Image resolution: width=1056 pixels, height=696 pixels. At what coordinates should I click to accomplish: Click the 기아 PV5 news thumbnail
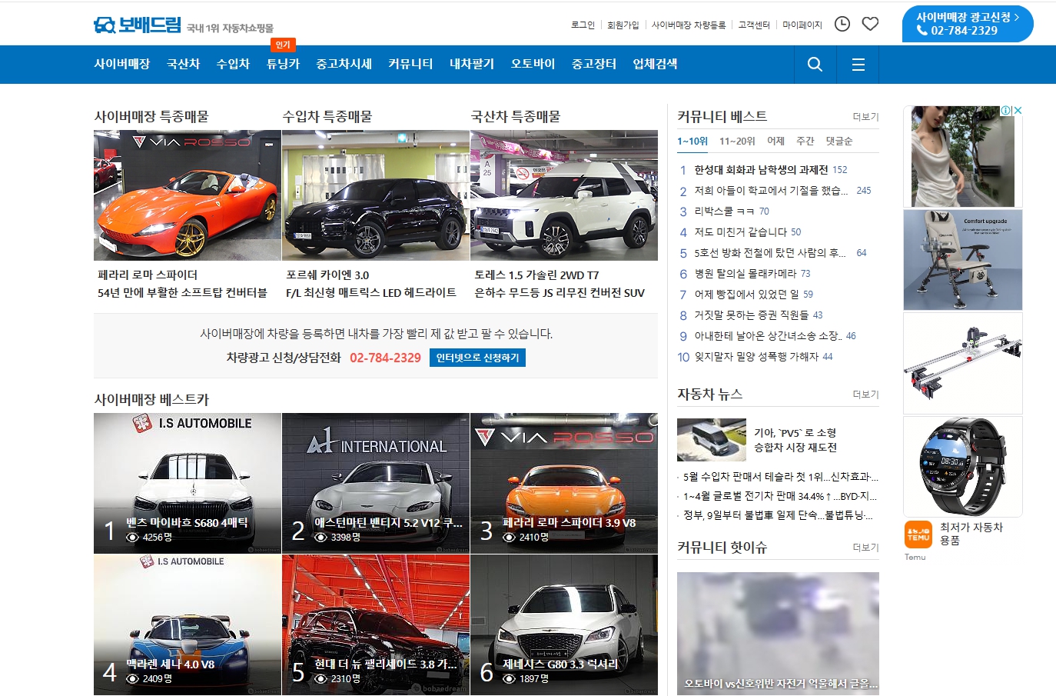coord(711,440)
